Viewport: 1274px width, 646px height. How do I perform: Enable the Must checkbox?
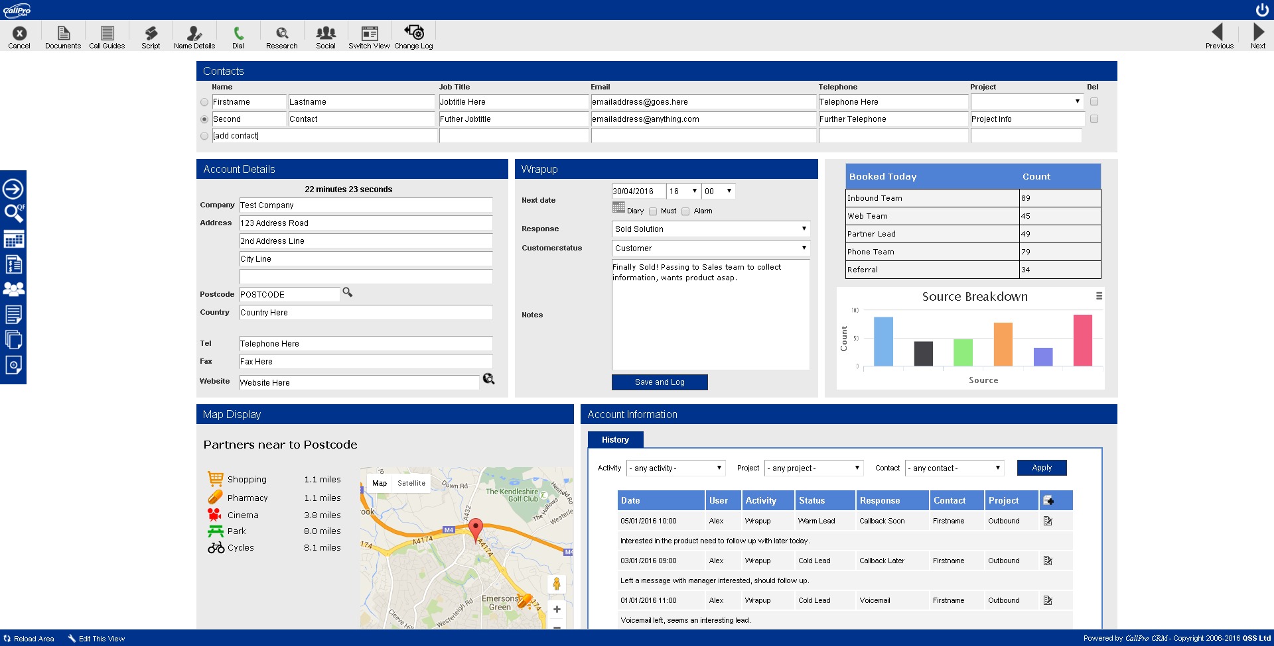[x=653, y=211]
